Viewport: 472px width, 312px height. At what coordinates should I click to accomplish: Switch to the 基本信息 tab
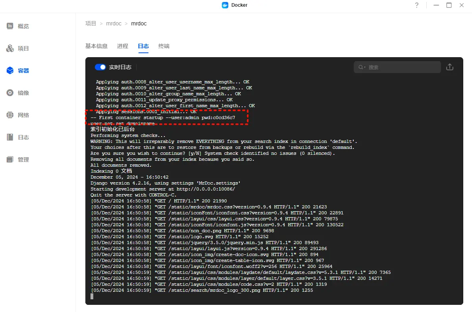(x=96, y=46)
